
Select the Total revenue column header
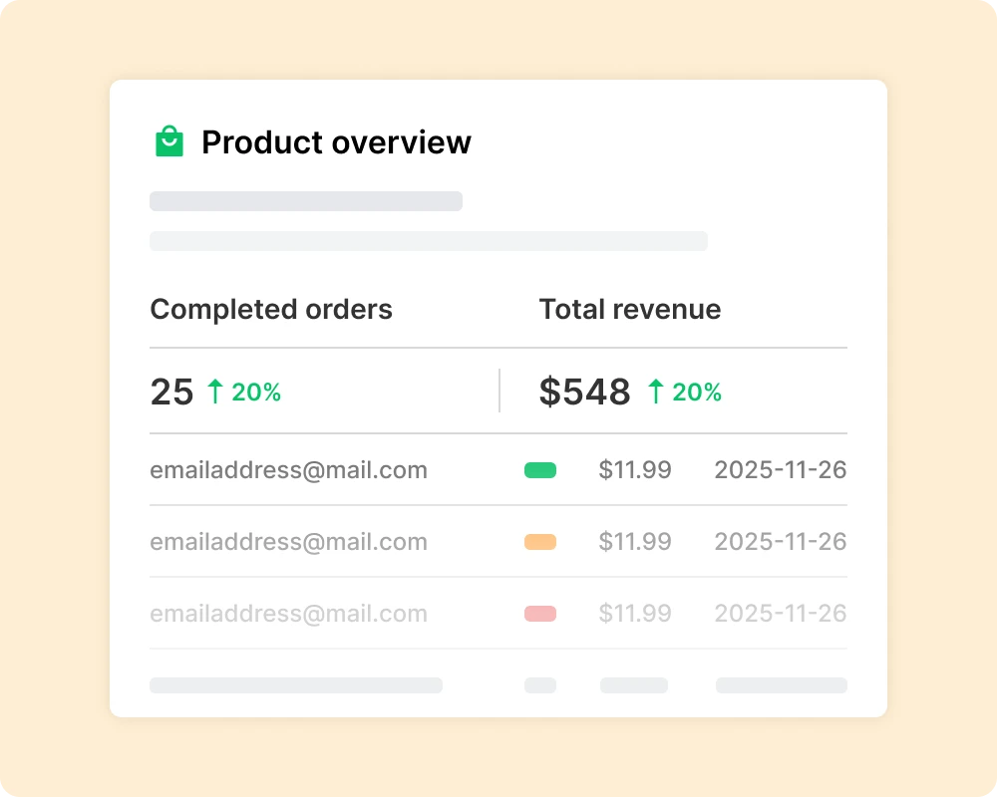click(x=630, y=309)
